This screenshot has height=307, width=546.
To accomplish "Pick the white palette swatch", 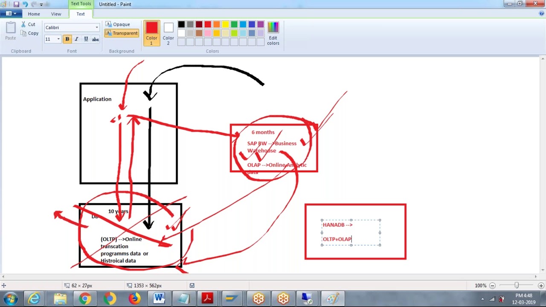I will [181, 33].
